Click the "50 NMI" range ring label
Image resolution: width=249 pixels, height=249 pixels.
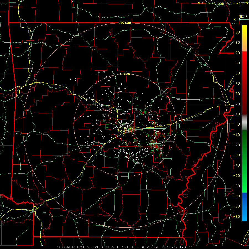point(125,74)
